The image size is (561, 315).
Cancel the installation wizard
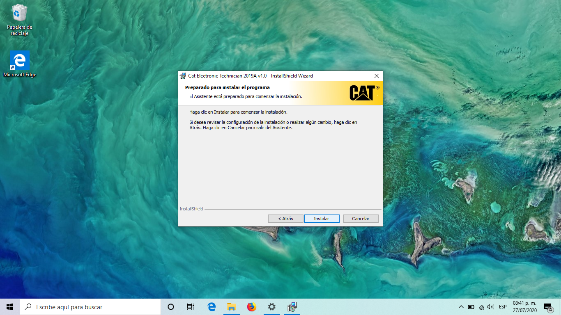click(x=361, y=219)
